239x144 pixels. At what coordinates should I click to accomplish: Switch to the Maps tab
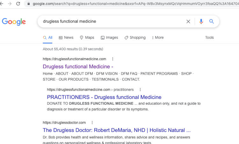(x=87, y=38)
